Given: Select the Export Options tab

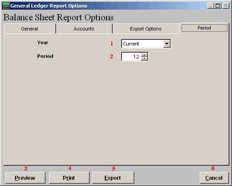Looking at the screenshot, I should tap(146, 29).
